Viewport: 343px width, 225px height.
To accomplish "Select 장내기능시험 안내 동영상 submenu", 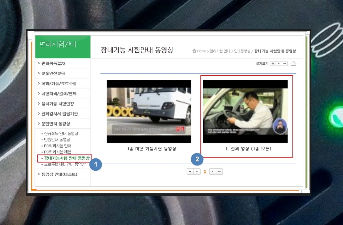I will pyautogui.click(x=67, y=158).
